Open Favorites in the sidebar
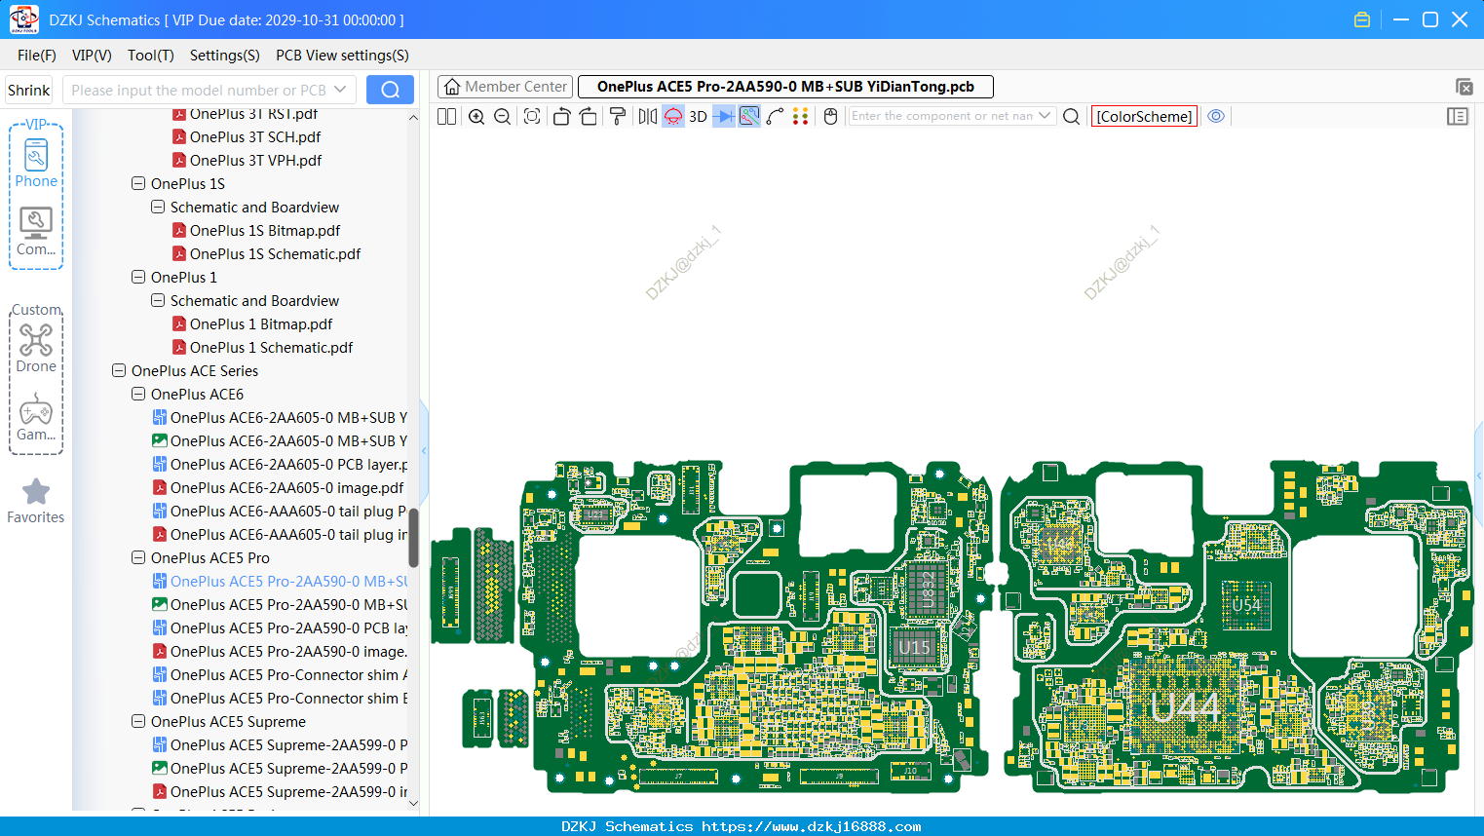 [x=36, y=501]
